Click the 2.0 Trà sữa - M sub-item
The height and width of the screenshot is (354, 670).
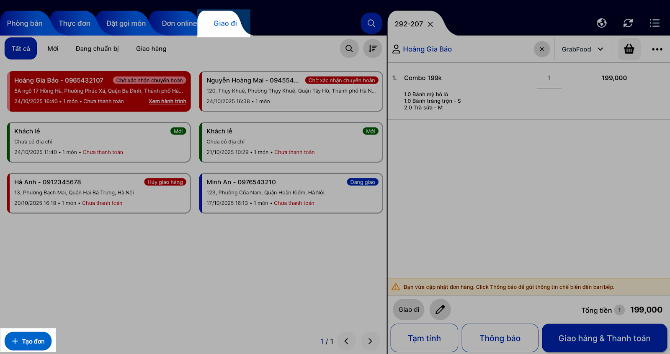[423, 108]
